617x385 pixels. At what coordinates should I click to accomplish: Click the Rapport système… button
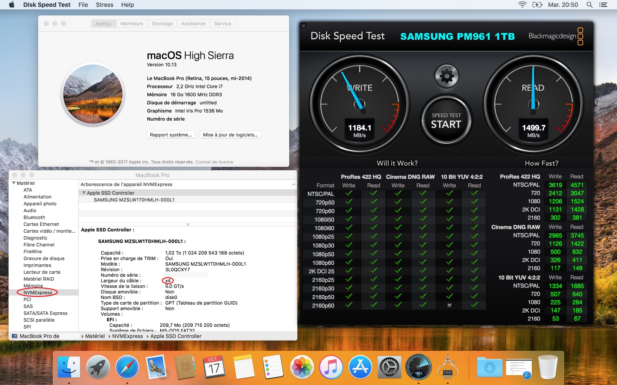click(x=171, y=135)
